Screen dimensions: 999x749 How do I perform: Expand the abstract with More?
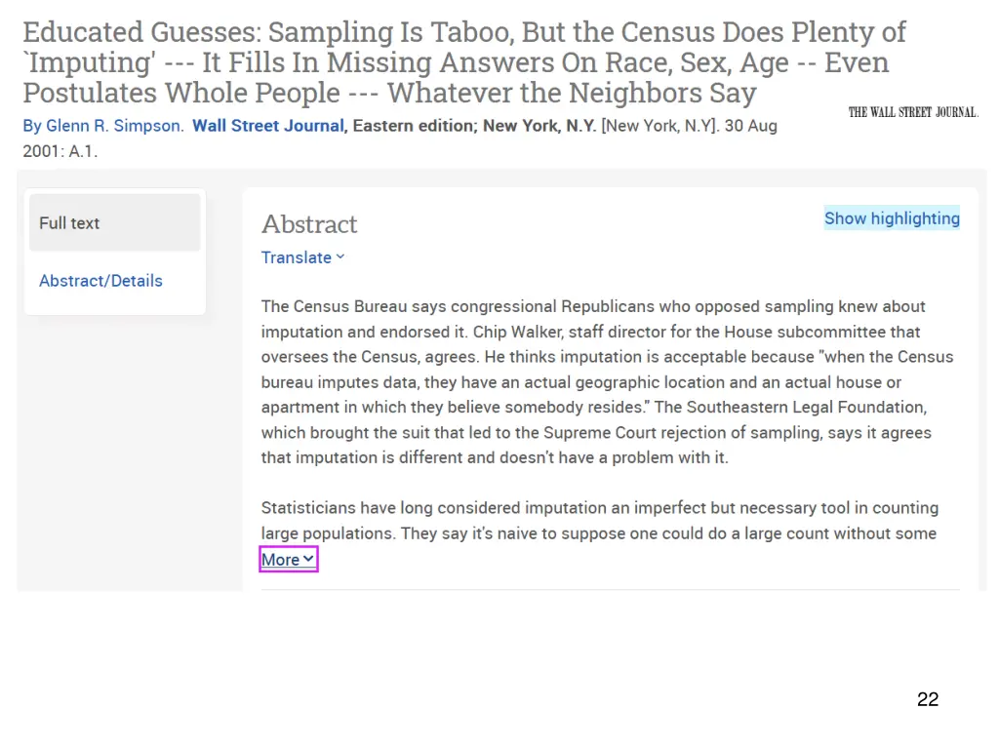(288, 559)
